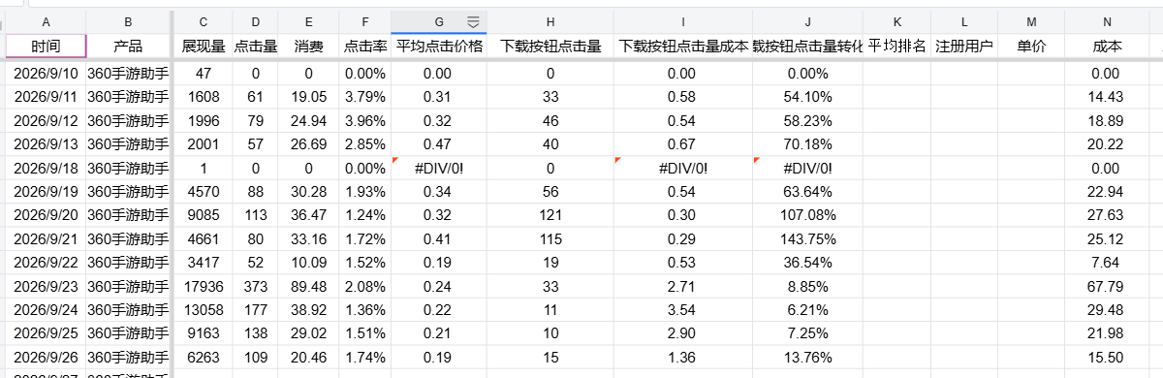Select cost cell 14.43
This screenshot has height=378, width=1163.
pyautogui.click(x=1106, y=97)
